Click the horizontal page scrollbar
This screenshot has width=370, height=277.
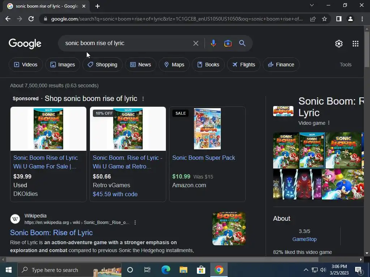(162, 260)
